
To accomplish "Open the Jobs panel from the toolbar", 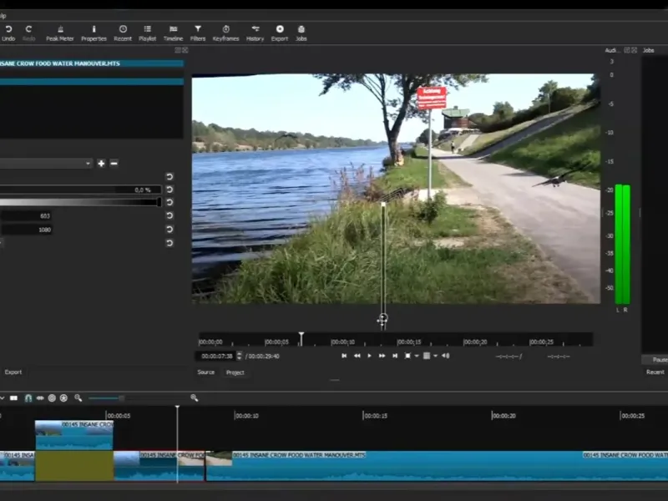I will point(301,33).
